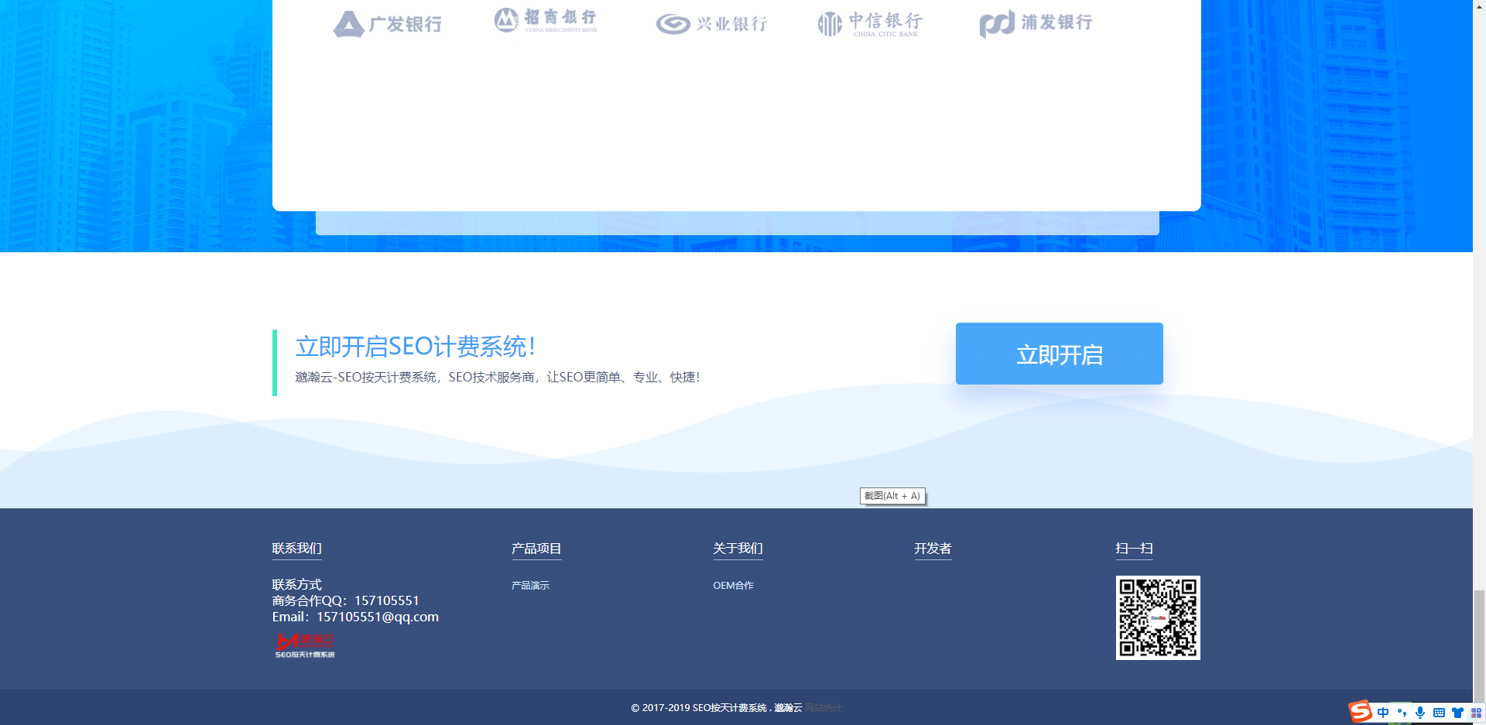Image resolution: width=1486 pixels, height=725 pixels.
Task: Toggle Chinese punctuation mode in IME bar
Action: (x=1402, y=713)
